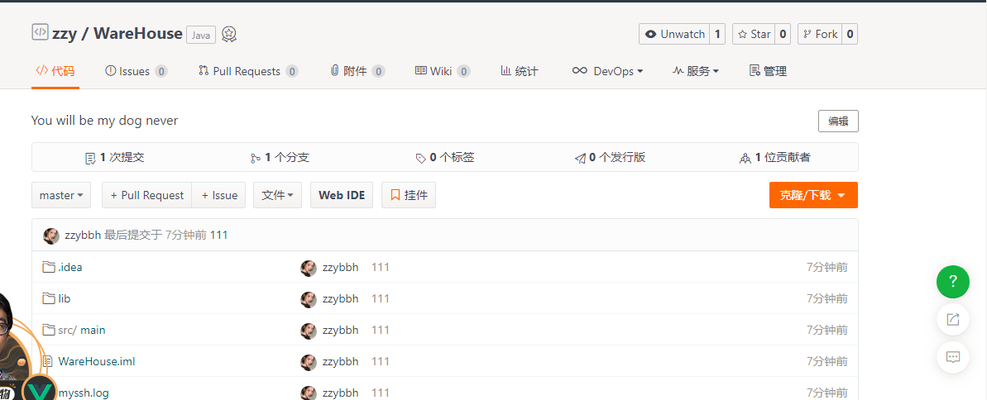Open the lib folder link

click(x=65, y=298)
